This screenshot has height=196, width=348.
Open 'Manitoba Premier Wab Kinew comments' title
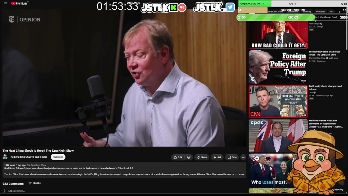[x=326, y=124]
